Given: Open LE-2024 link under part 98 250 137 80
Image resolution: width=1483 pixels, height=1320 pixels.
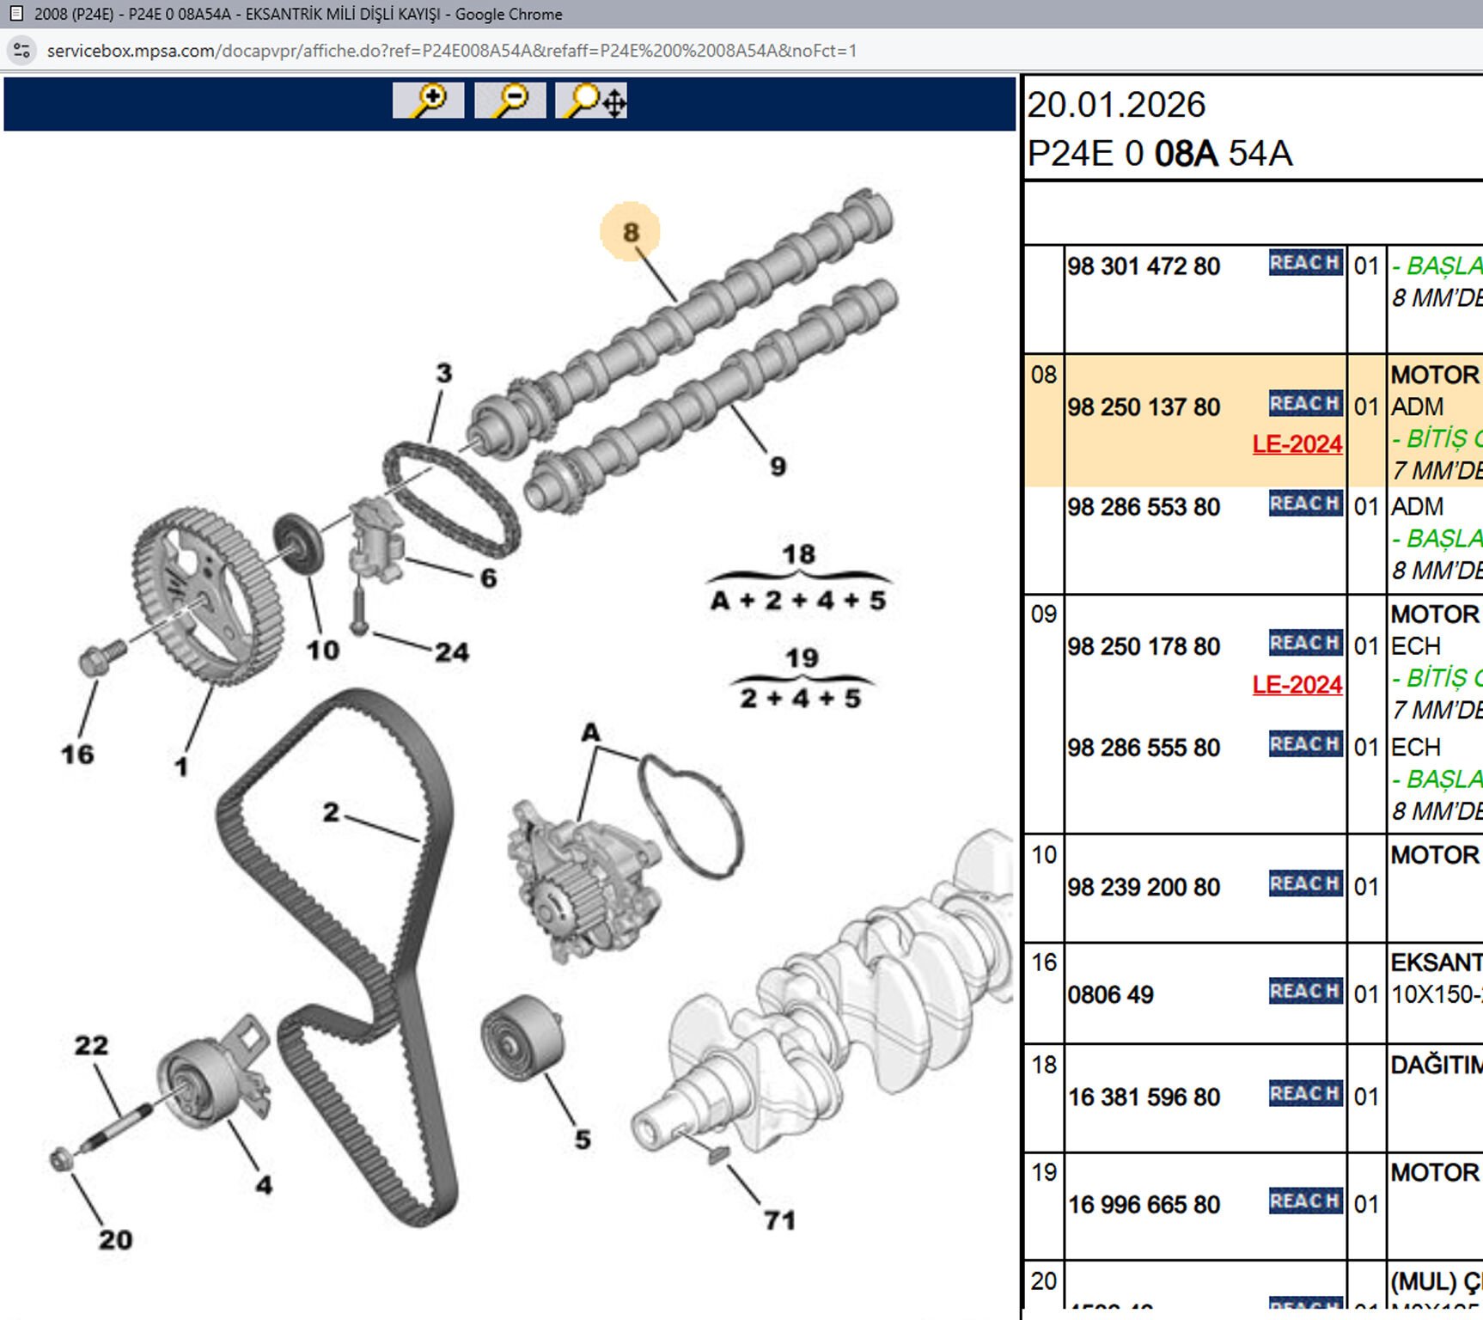Looking at the screenshot, I should click(x=1297, y=444).
